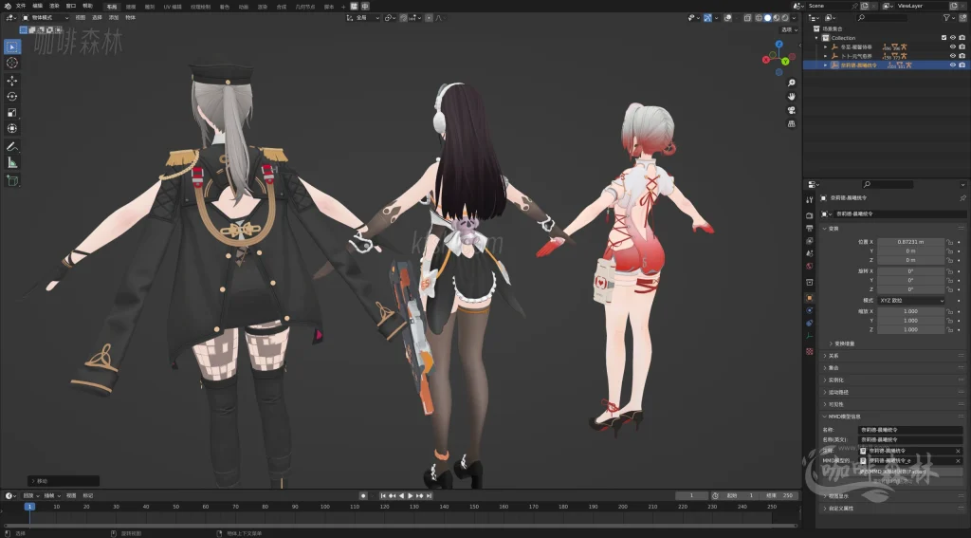The image size is (971, 538).
Task: Open the transform orientation dropdown
Action: [363, 18]
